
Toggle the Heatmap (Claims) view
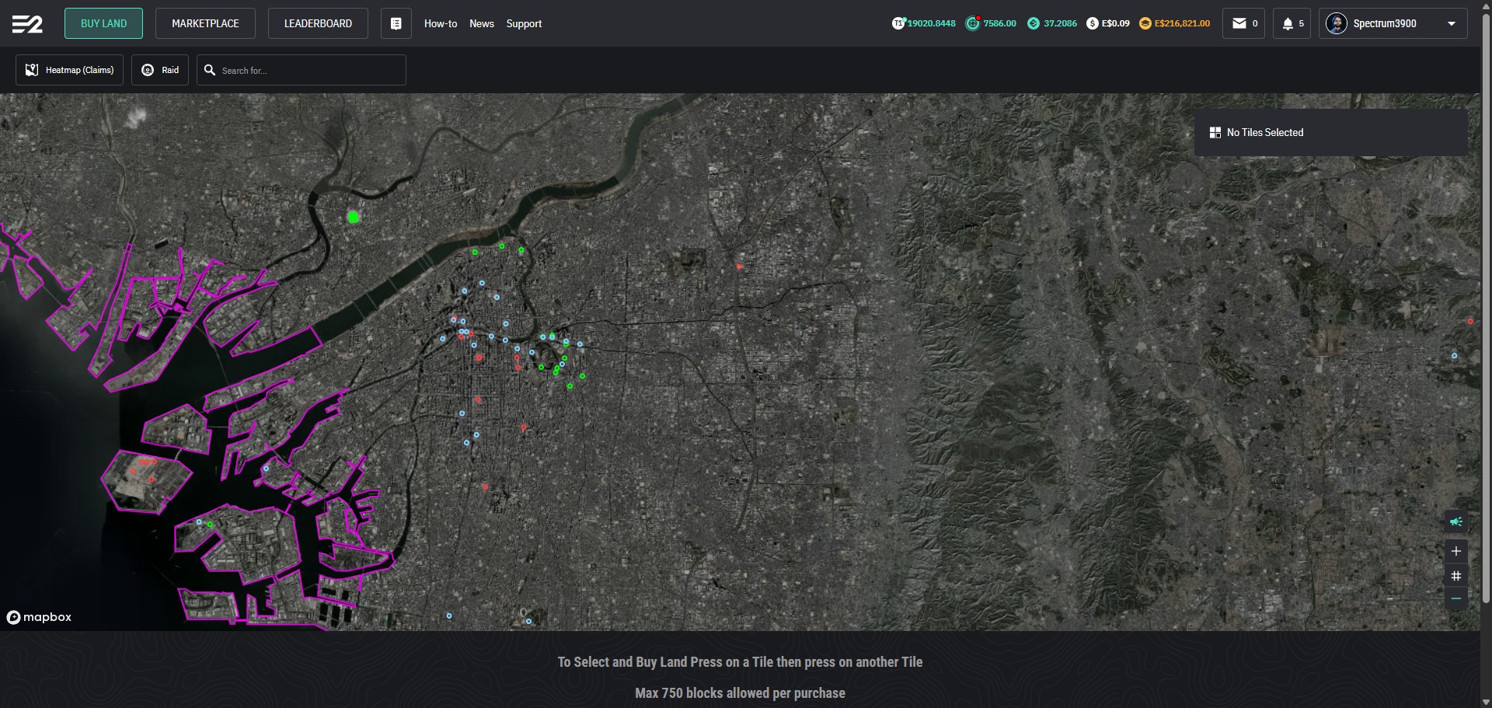[70, 70]
